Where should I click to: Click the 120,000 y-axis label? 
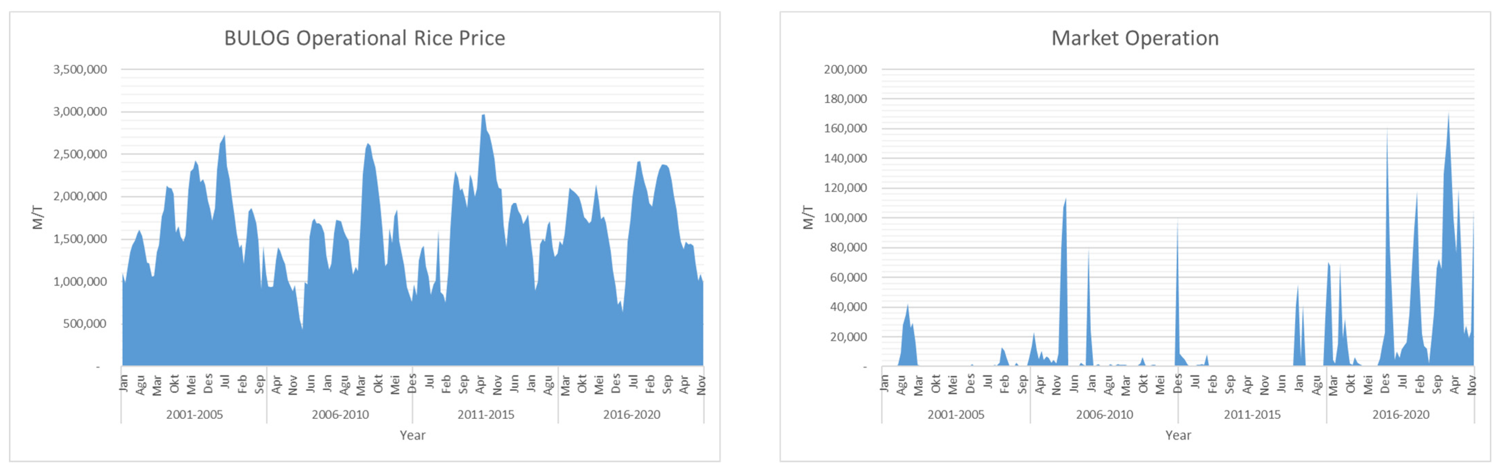click(x=845, y=188)
